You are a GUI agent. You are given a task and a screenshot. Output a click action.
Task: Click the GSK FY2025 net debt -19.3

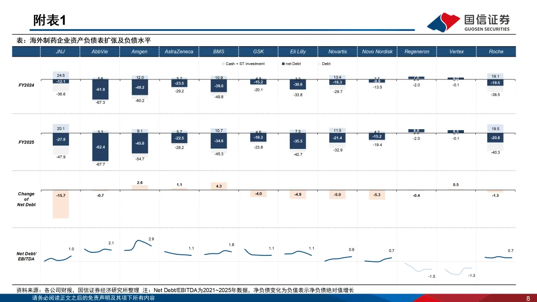click(x=259, y=138)
